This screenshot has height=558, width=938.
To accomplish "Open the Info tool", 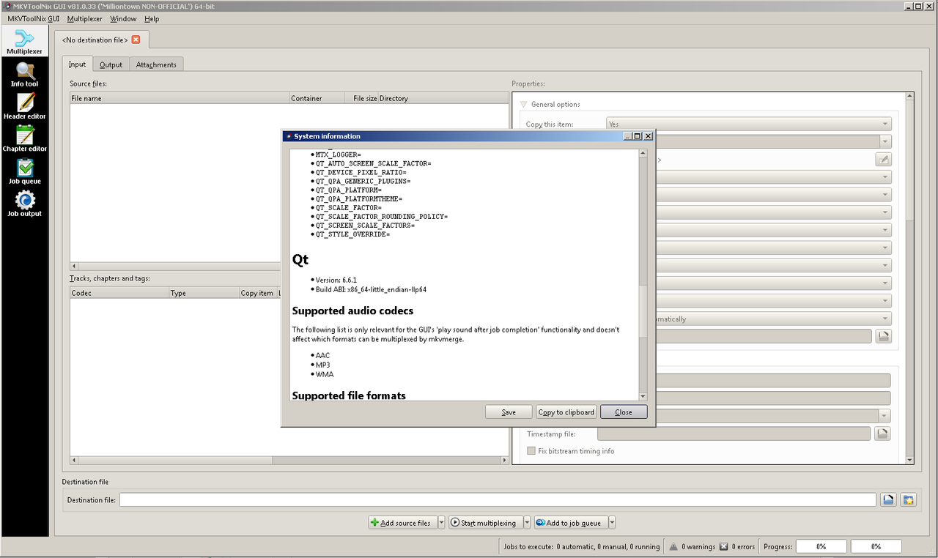I will click(x=25, y=75).
